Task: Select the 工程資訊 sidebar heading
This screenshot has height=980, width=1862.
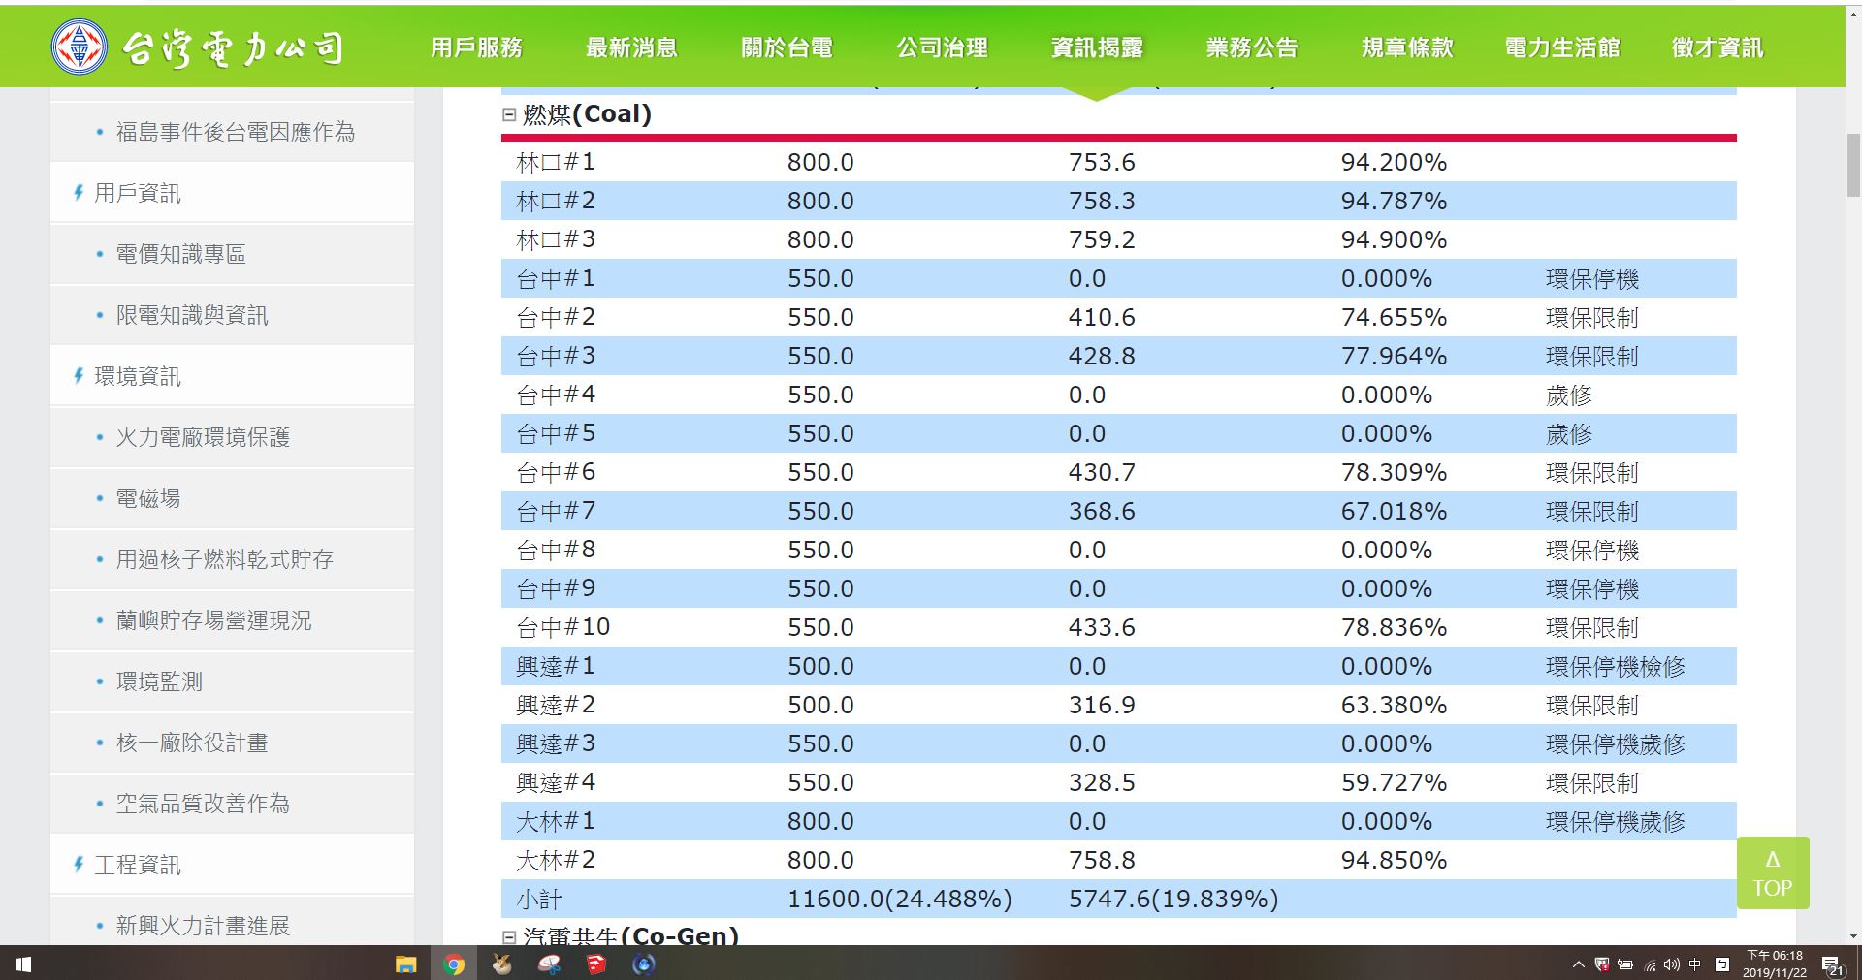Action: pos(137,865)
